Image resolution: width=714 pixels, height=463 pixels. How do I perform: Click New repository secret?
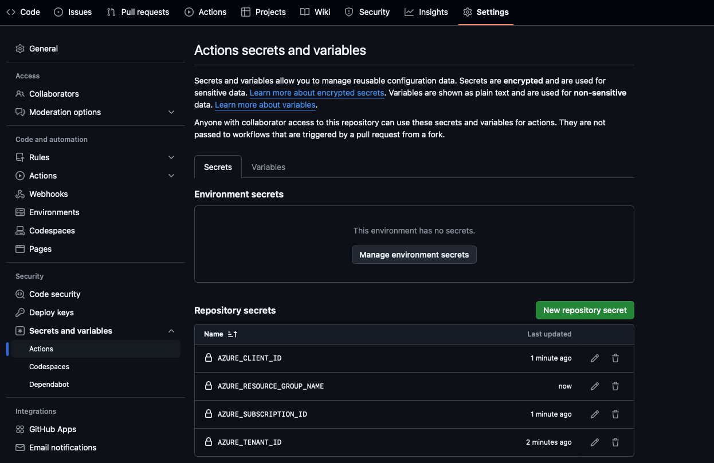(x=584, y=310)
